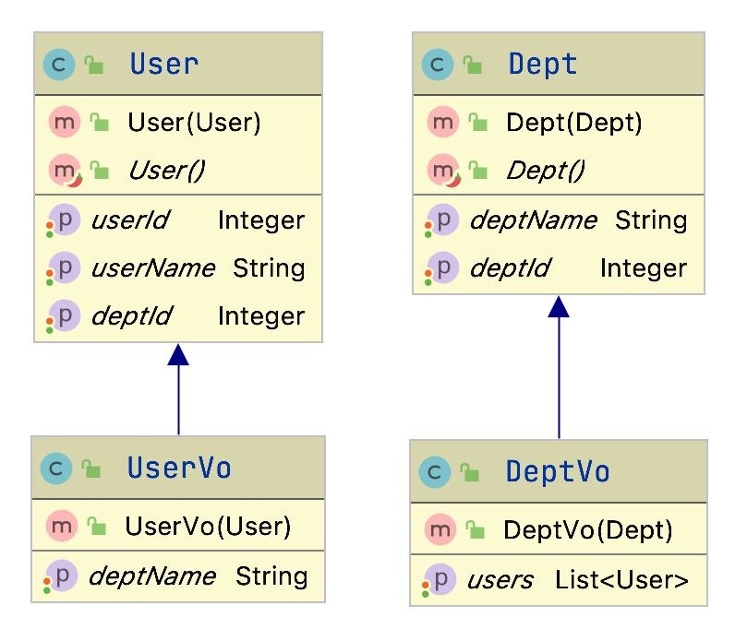Click the class icon beside Dept title
This screenshot has height=629, width=735.
click(x=438, y=64)
